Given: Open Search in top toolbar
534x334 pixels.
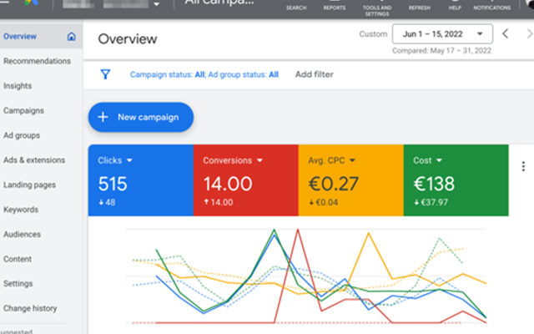Looking at the screenshot, I should pos(296,8).
